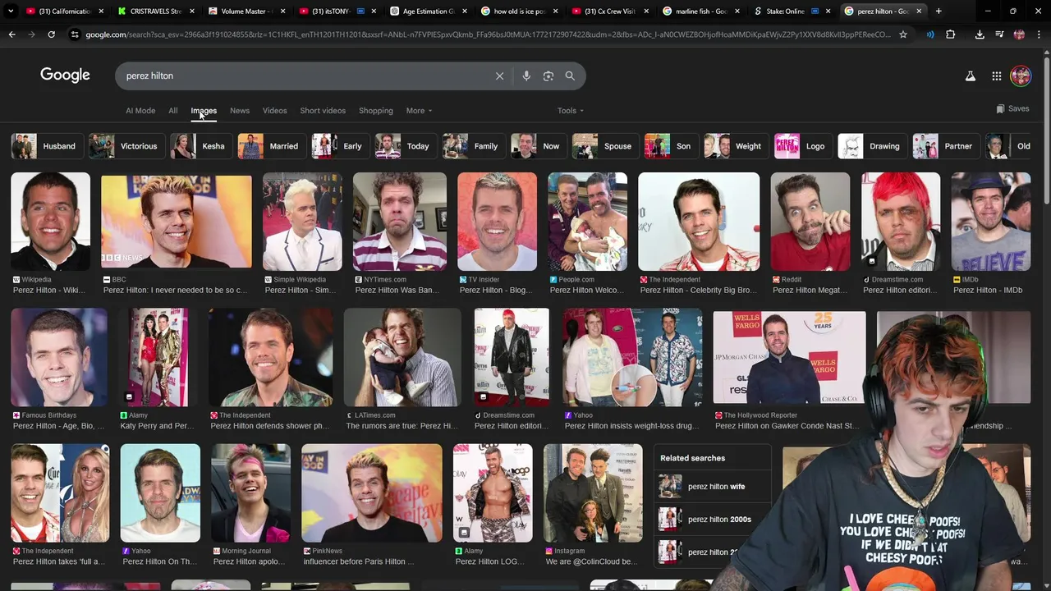Open Chrome three-dot menu

(x=1038, y=34)
